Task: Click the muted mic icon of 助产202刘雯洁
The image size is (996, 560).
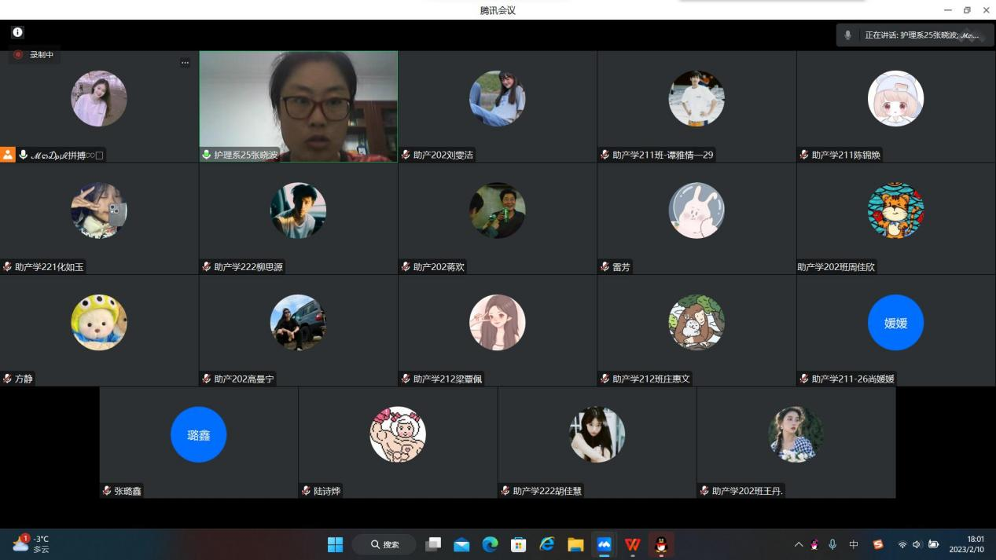Action: click(x=406, y=155)
